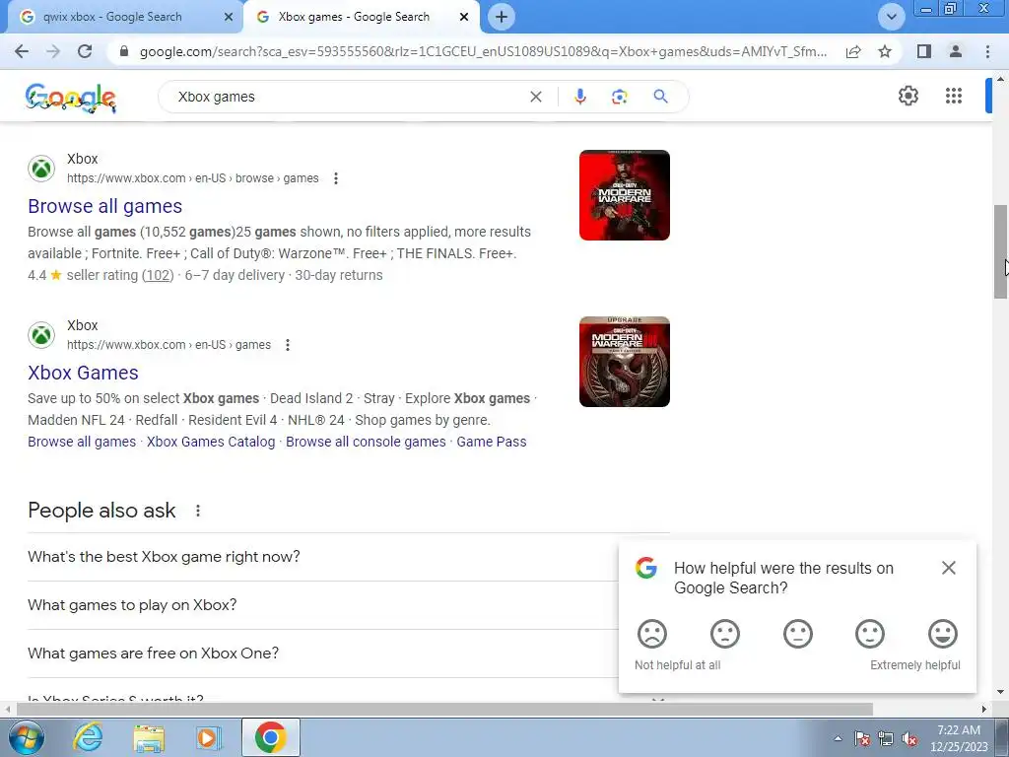Reload the current page
The image size is (1009, 757).
tap(85, 51)
